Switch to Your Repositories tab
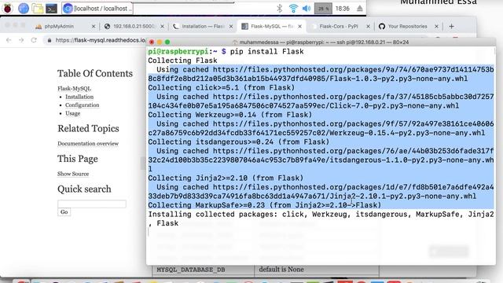This screenshot has height=283, width=503. (407, 26)
